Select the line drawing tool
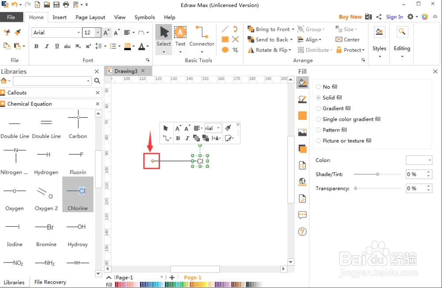Screen dimensions: 442x288 pyautogui.click(x=225, y=29)
